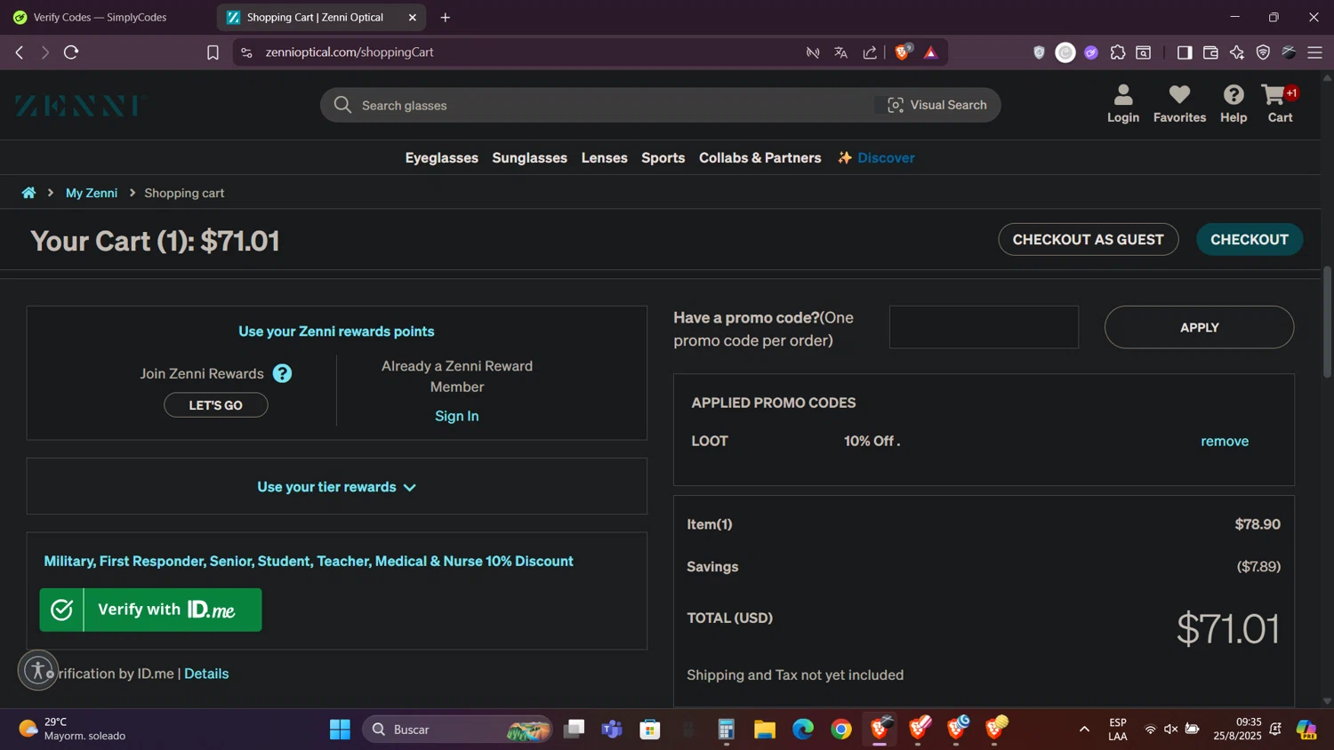
Task: Open Microsoft Teams from taskbar
Action: pyautogui.click(x=612, y=729)
